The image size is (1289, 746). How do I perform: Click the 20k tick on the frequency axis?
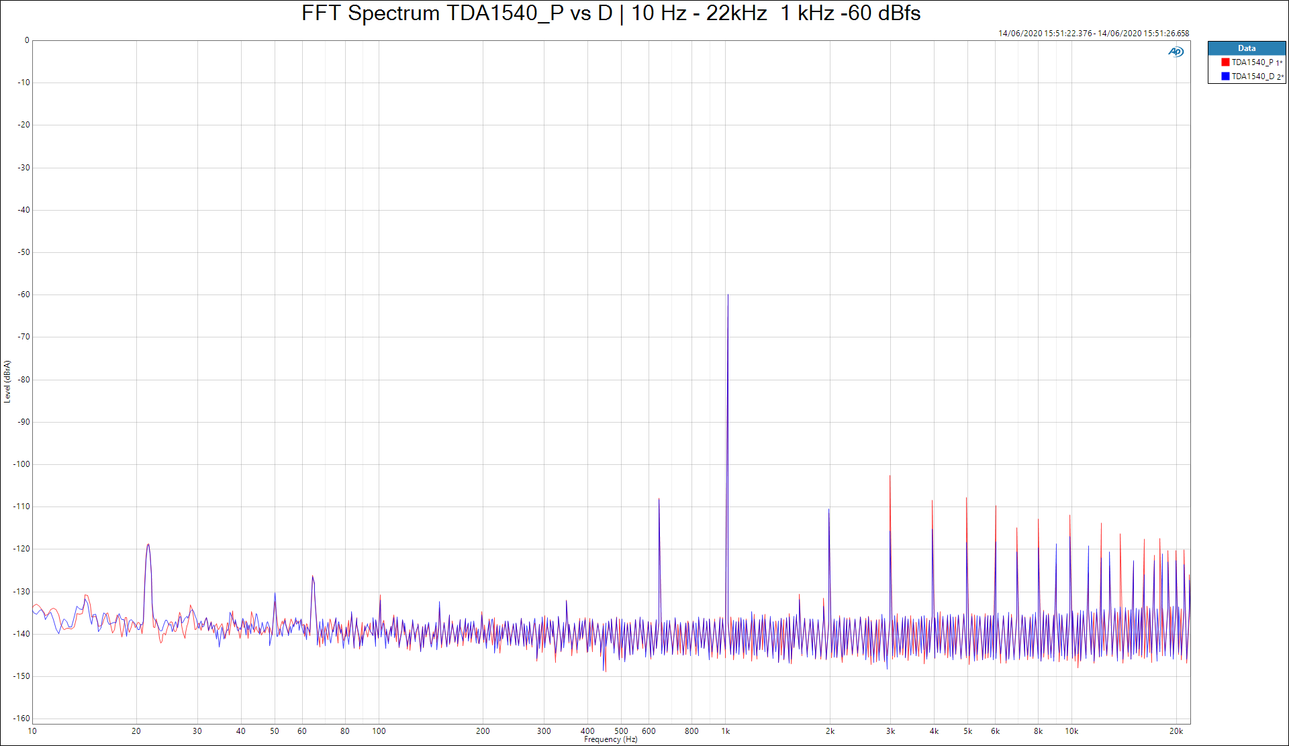(x=1176, y=731)
